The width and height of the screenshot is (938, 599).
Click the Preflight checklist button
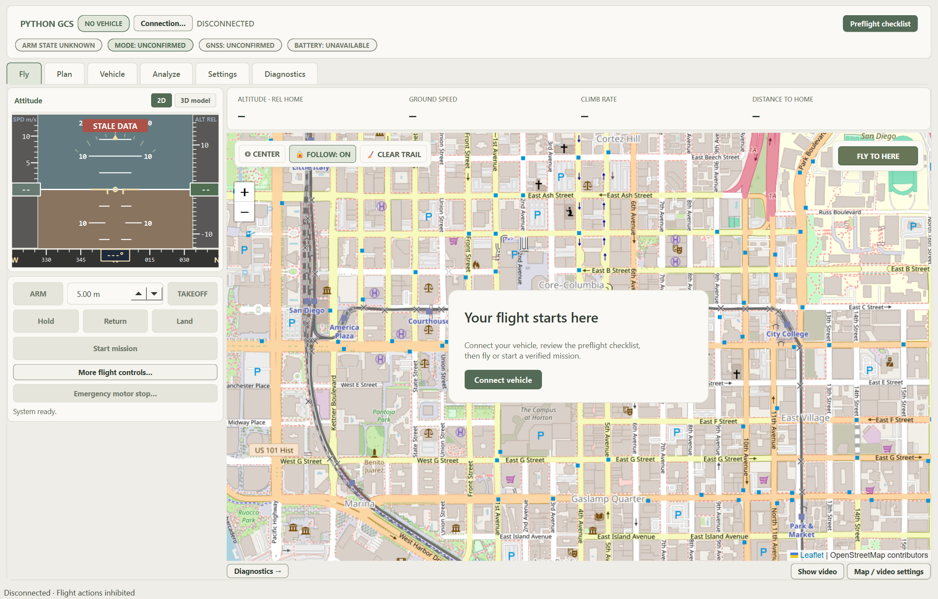[x=880, y=24]
